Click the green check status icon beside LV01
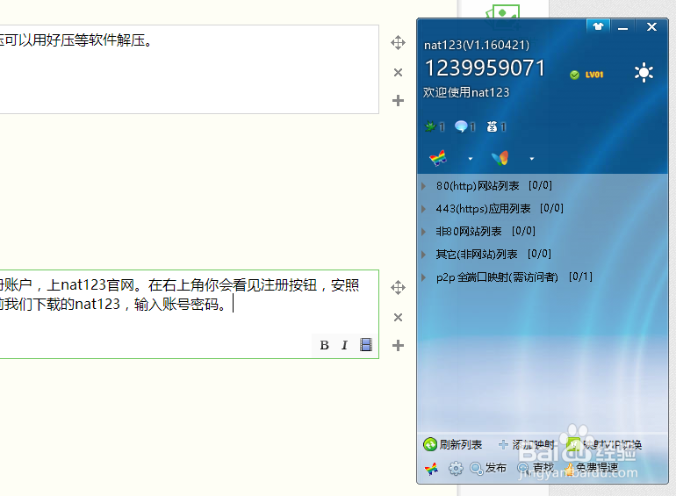 [574, 75]
